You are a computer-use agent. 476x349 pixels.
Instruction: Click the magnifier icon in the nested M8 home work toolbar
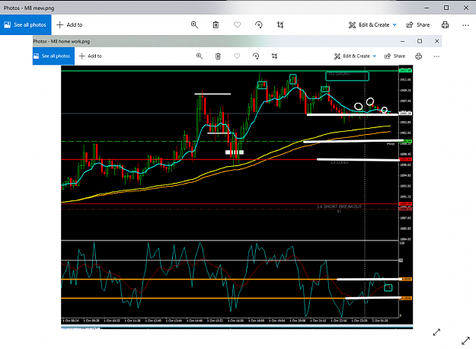click(x=200, y=56)
